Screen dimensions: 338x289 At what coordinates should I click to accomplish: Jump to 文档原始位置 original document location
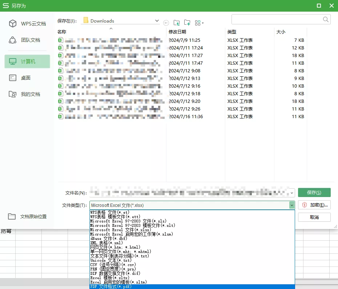(27, 216)
